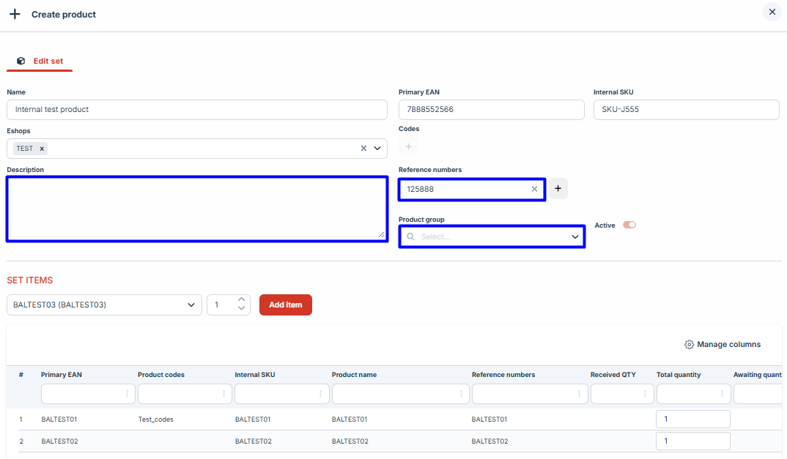Expand the BALTEST03 set item selector

pos(191,305)
